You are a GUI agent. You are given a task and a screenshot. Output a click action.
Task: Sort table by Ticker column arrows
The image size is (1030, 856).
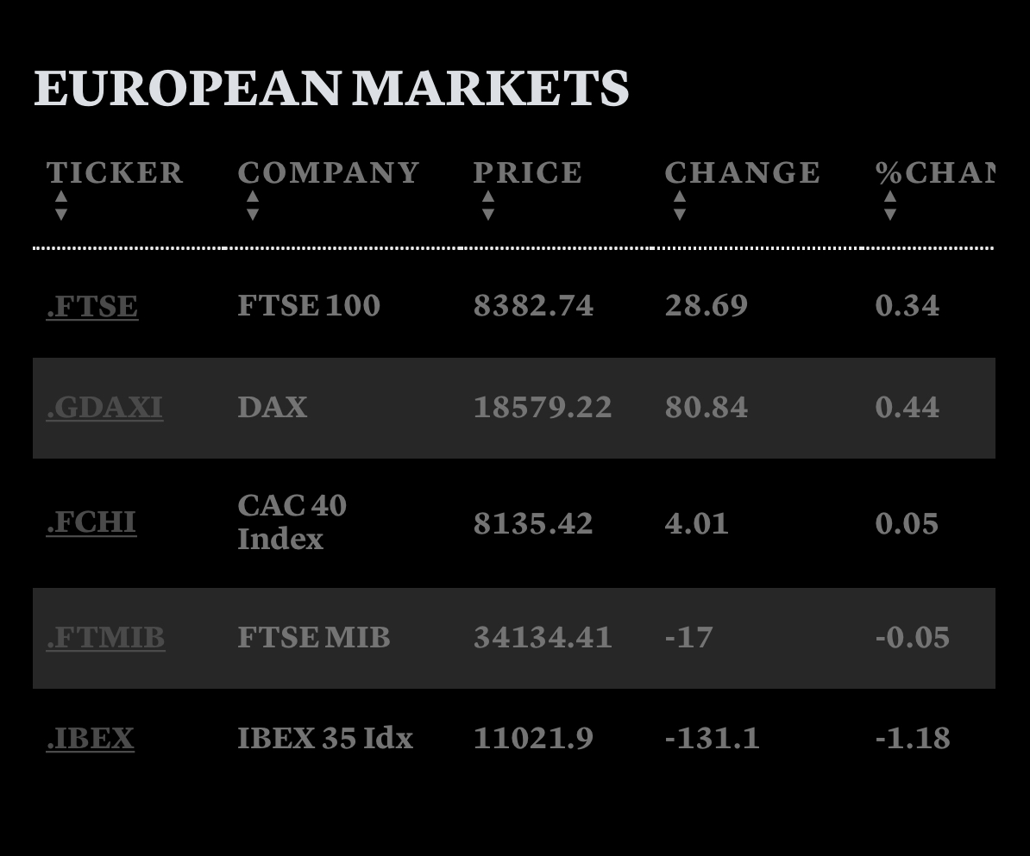click(60, 206)
